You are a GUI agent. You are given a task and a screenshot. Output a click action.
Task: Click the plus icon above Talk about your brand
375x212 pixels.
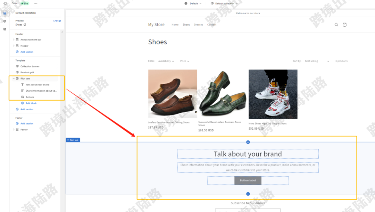[248, 142]
